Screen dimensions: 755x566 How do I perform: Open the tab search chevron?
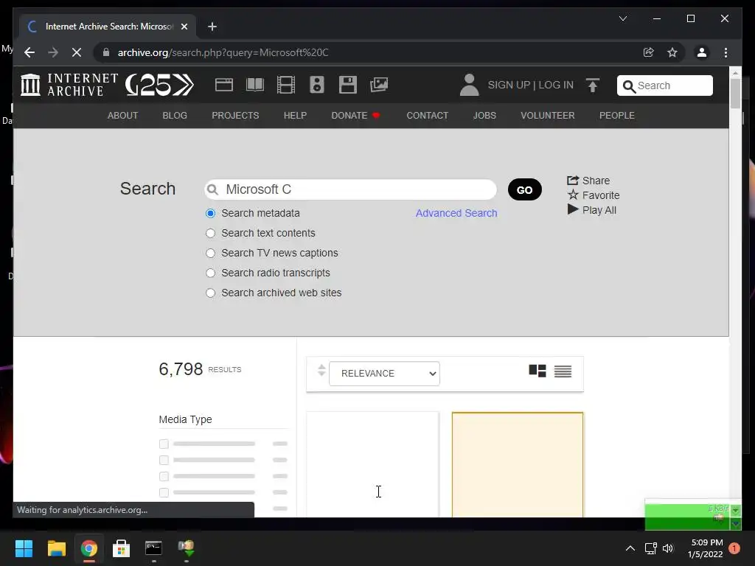point(622,18)
